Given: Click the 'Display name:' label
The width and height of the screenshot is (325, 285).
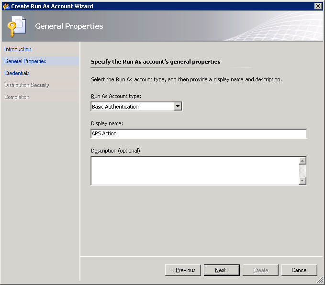Looking at the screenshot, I should [x=107, y=123].
